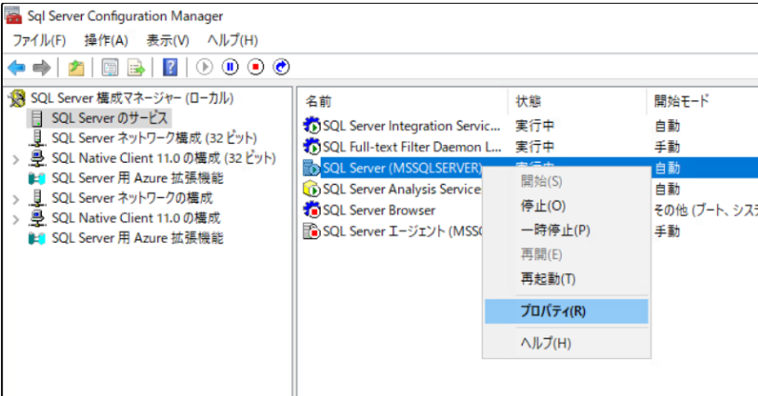Open the 表示(V) menu
This screenshot has height=396, width=758.
(x=167, y=40)
